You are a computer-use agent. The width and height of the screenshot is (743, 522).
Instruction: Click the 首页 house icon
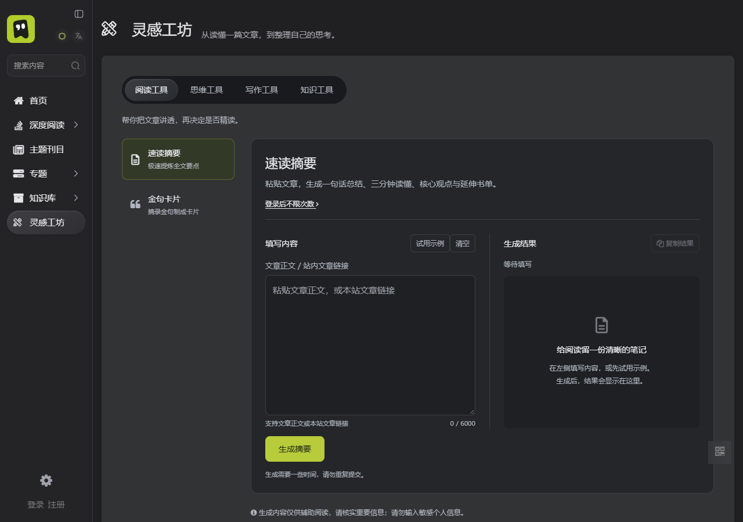point(19,101)
